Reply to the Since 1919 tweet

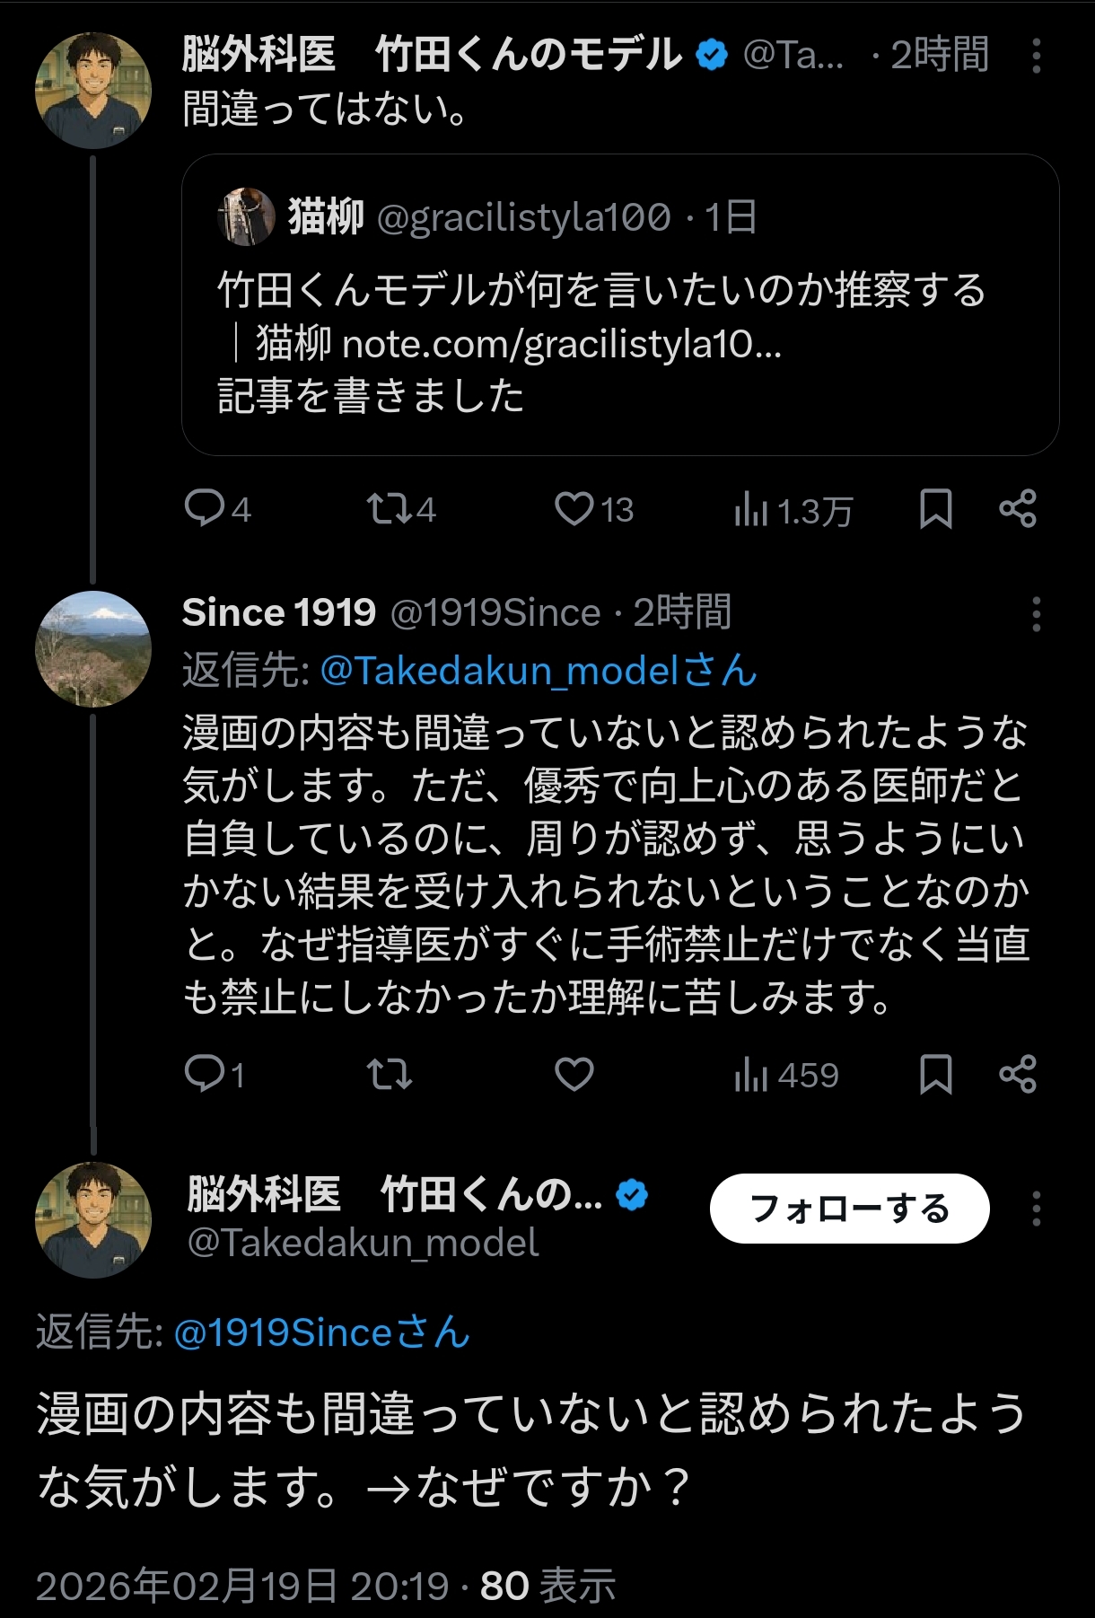205,1073
